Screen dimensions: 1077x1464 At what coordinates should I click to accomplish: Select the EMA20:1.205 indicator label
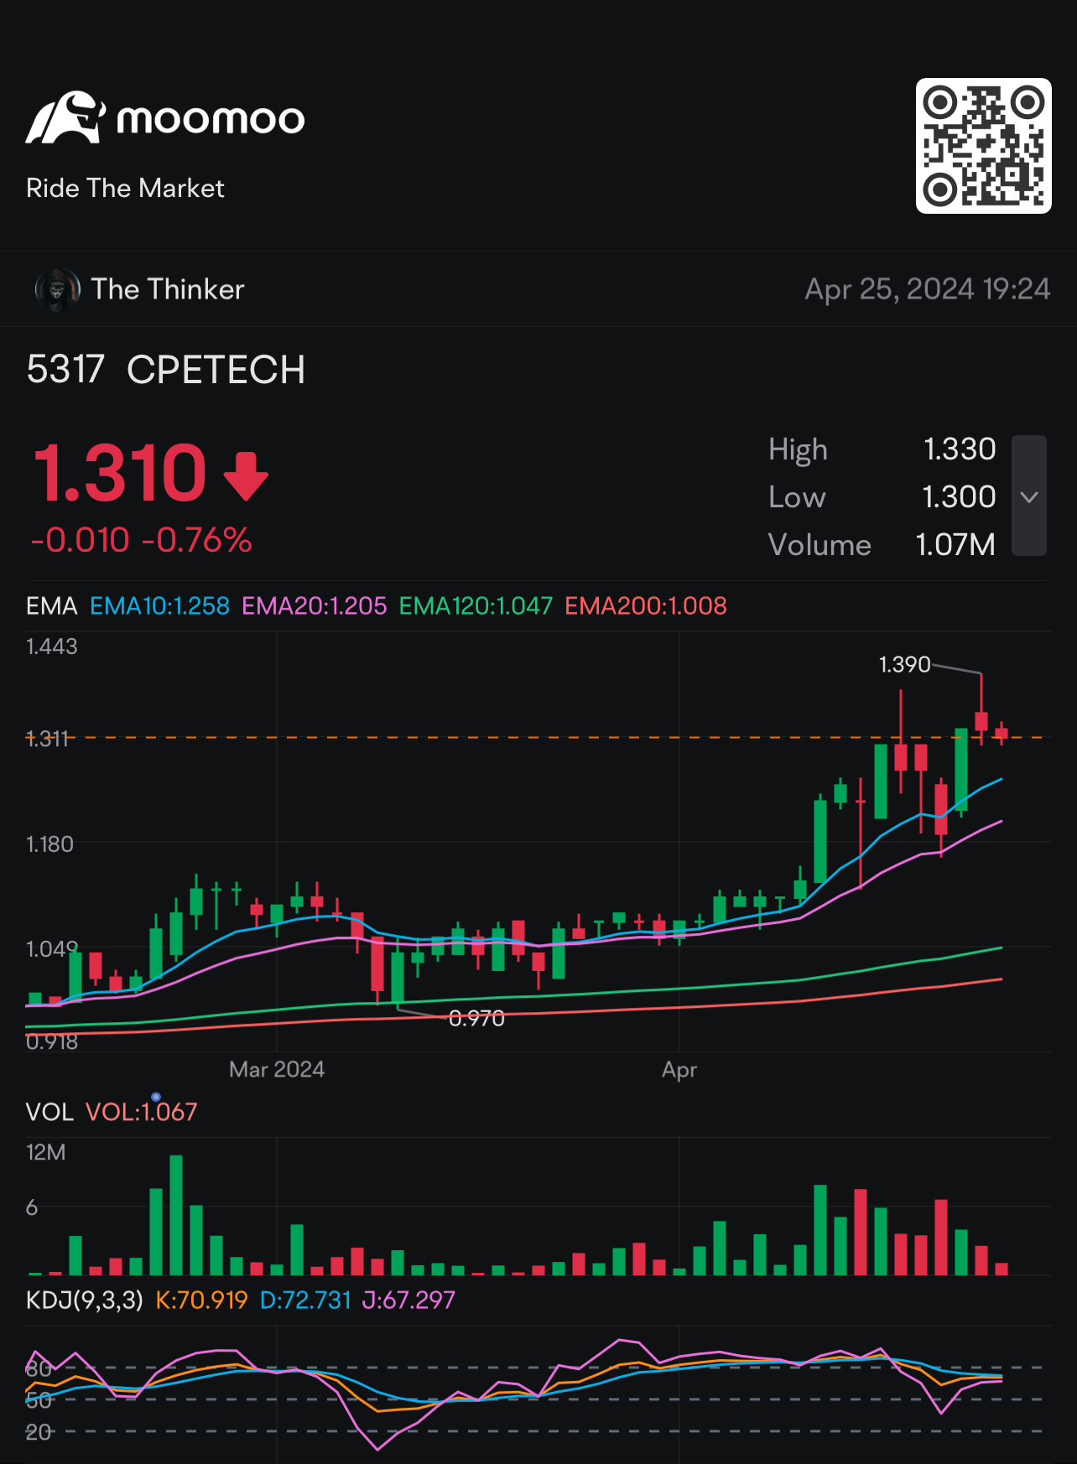point(315,606)
